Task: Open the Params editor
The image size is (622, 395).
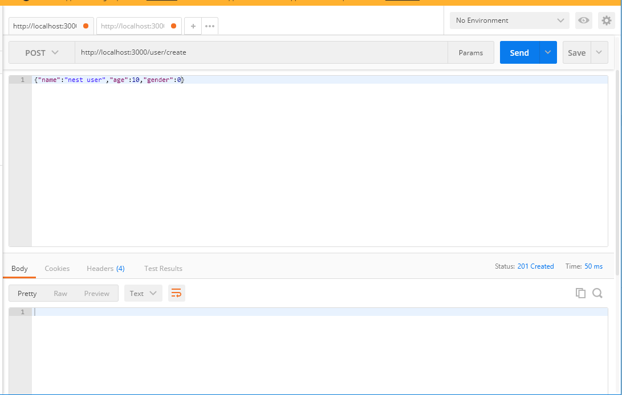Action: pos(471,53)
